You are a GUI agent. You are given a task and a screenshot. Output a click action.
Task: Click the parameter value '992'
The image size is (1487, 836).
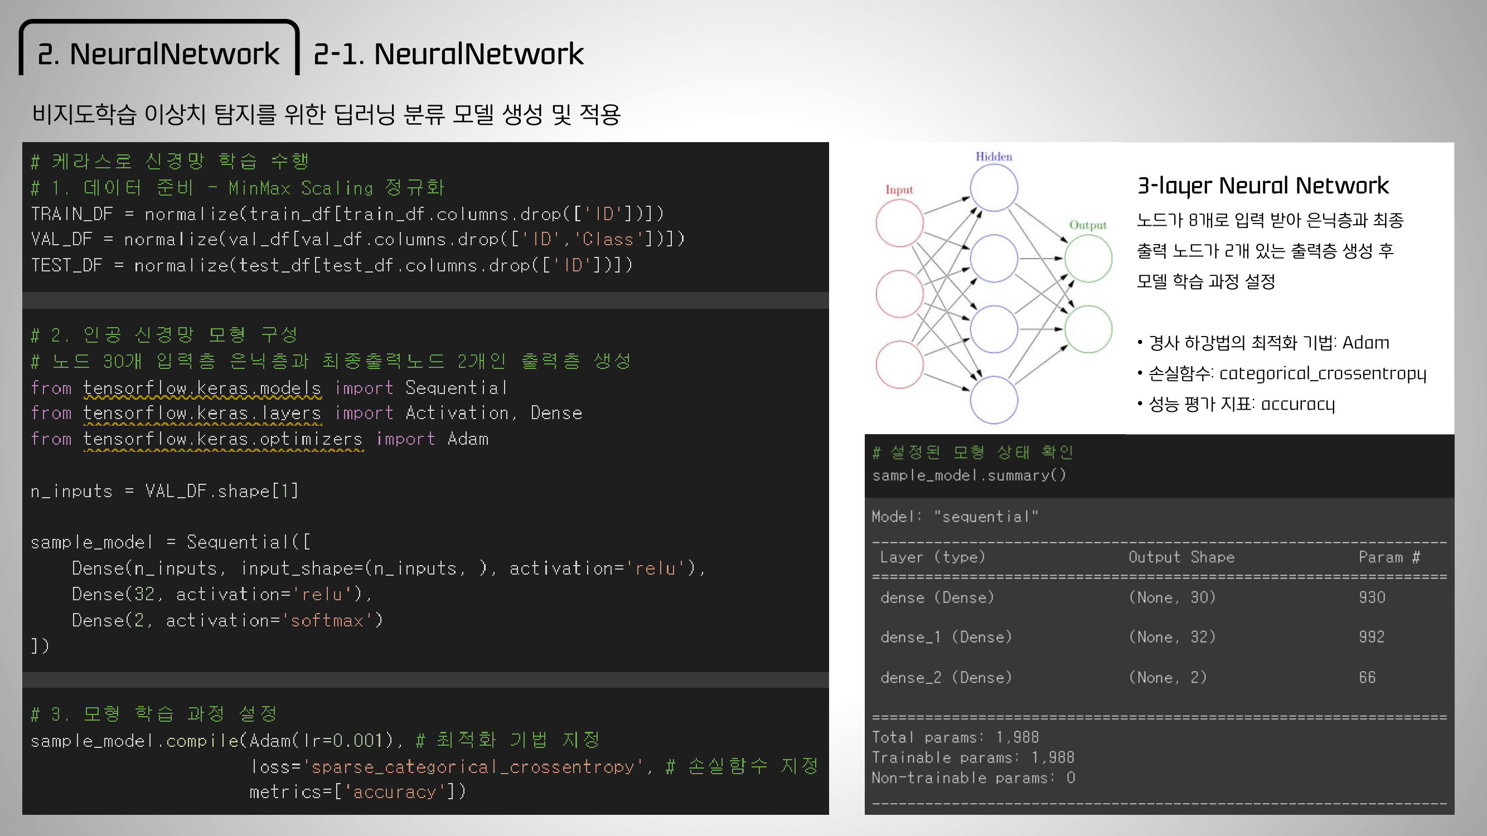tap(1372, 637)
